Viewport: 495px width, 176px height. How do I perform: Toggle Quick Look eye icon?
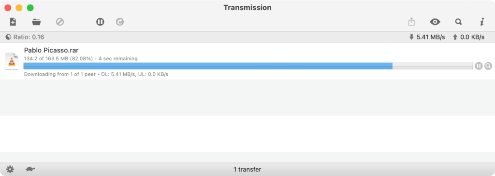[x=435, y=22]
